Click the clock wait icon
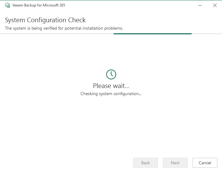This screenshot has width=222, height=172. pos(111,74)
